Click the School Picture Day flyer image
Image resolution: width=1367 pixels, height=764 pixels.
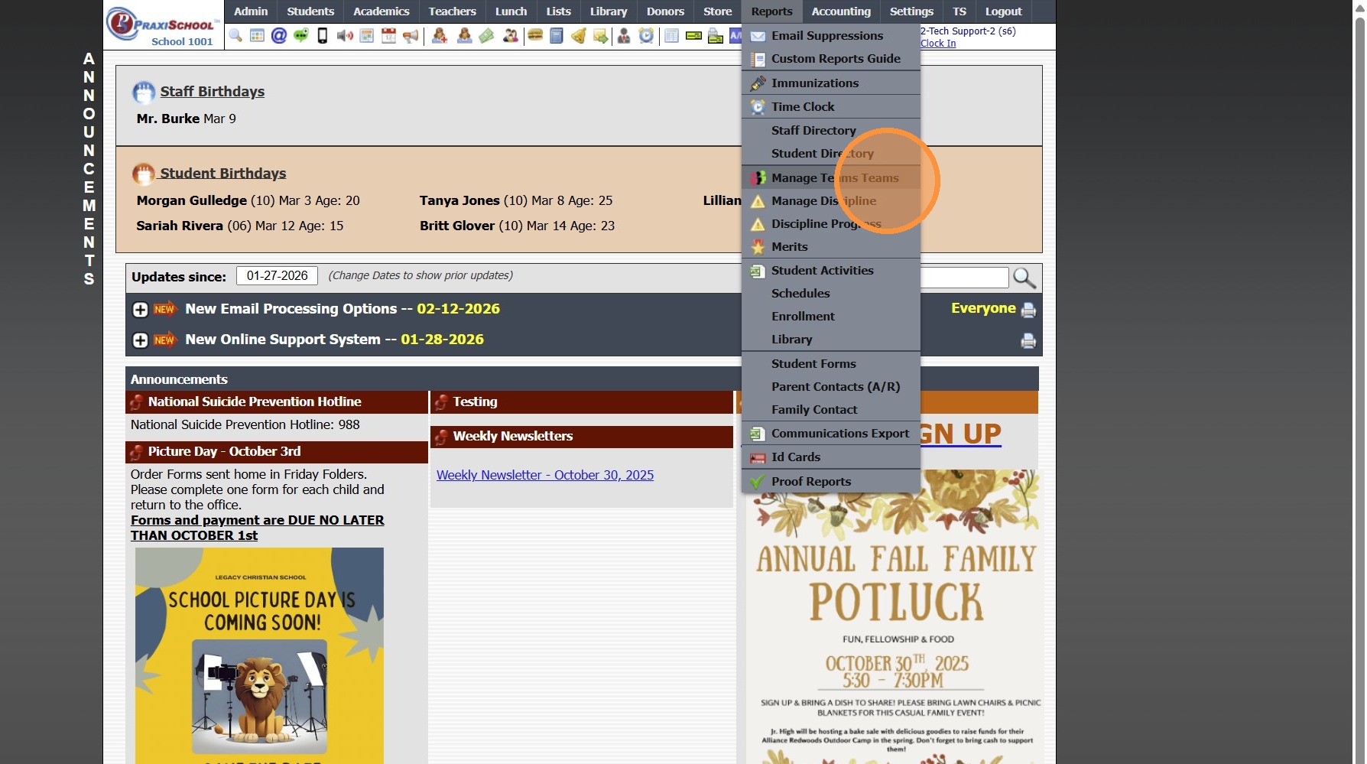pyautogui.click(x=259, y=655)
